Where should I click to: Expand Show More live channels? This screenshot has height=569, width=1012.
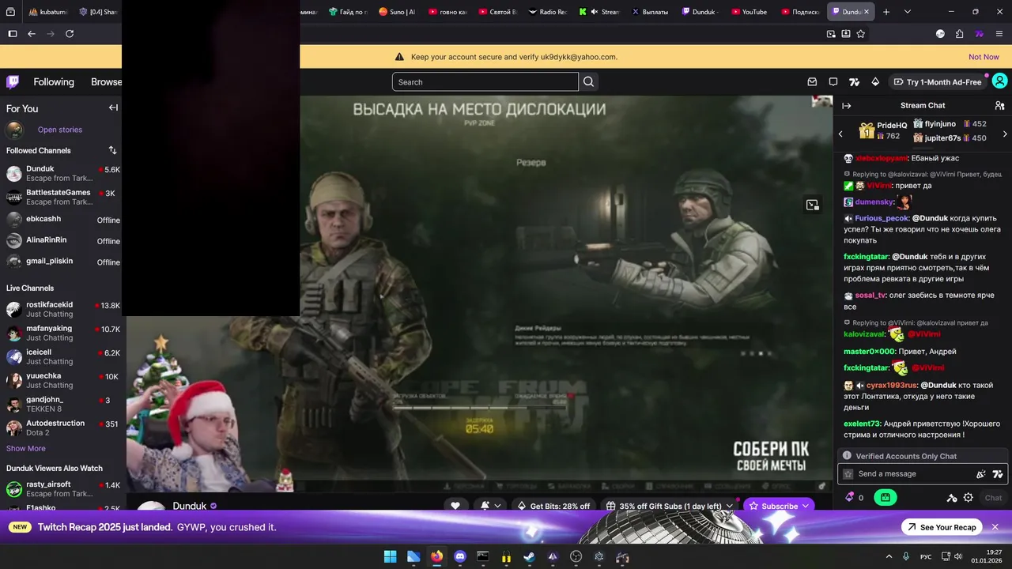pyautogui.click(x=26, y=448)
